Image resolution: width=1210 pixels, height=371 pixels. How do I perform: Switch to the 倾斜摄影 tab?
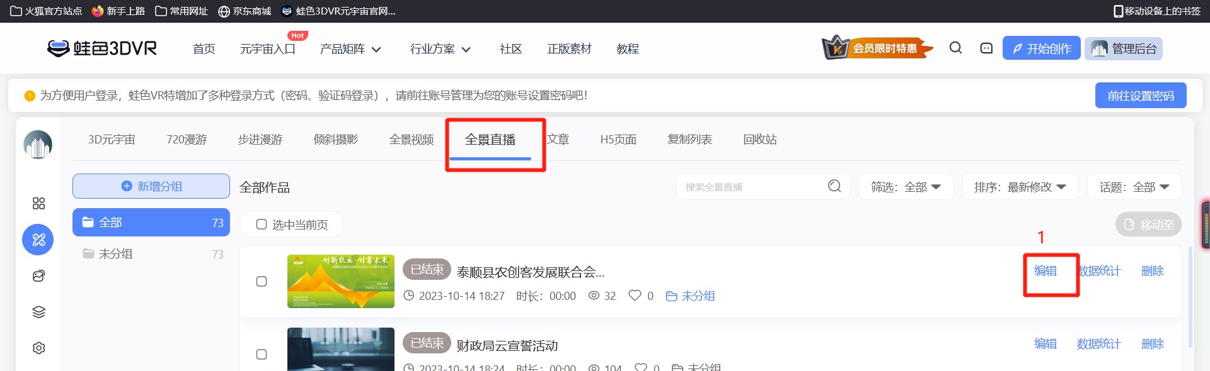click(x=336, y=140)
